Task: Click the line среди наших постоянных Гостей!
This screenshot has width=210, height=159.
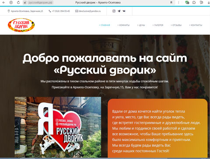Action: (141, 151)
